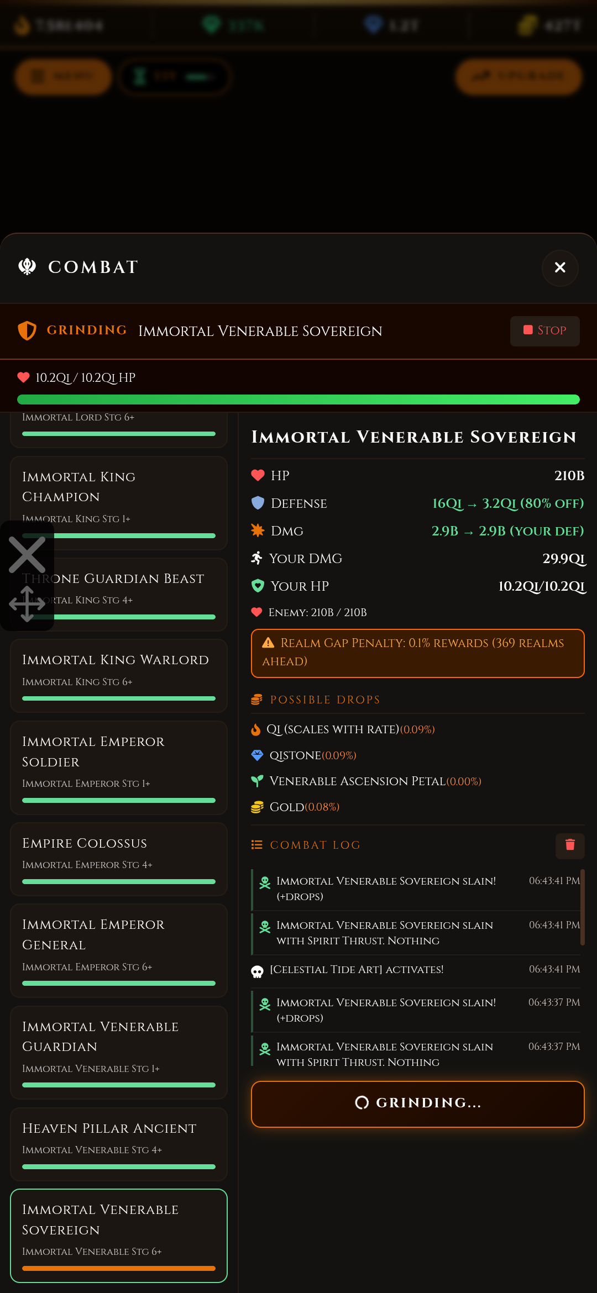Screen dimensions: 597x1293
Task: Click the lotus icon beside the Combat title
Action: [x=27, y=267]
